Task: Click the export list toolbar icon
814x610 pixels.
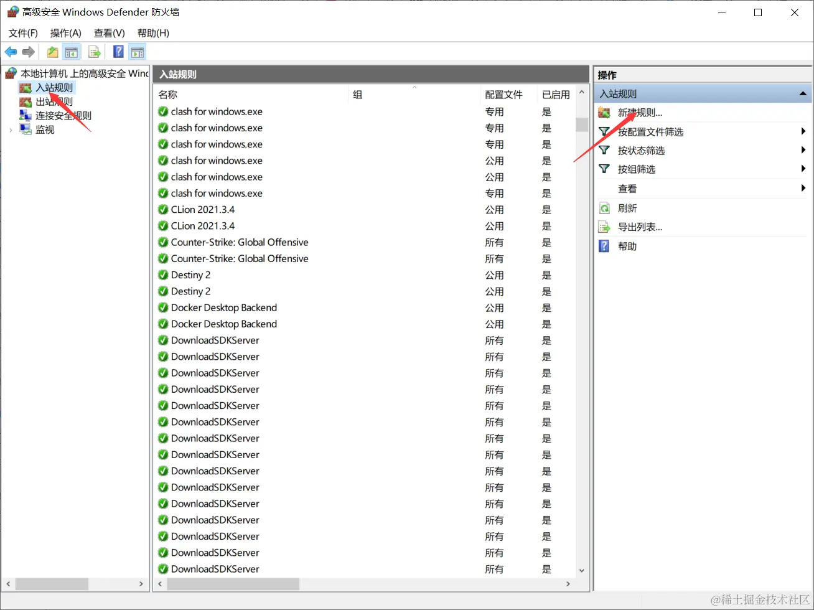Action: (95, 52)
